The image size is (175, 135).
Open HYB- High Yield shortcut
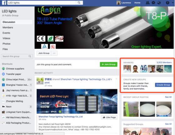tap(17, 96)
